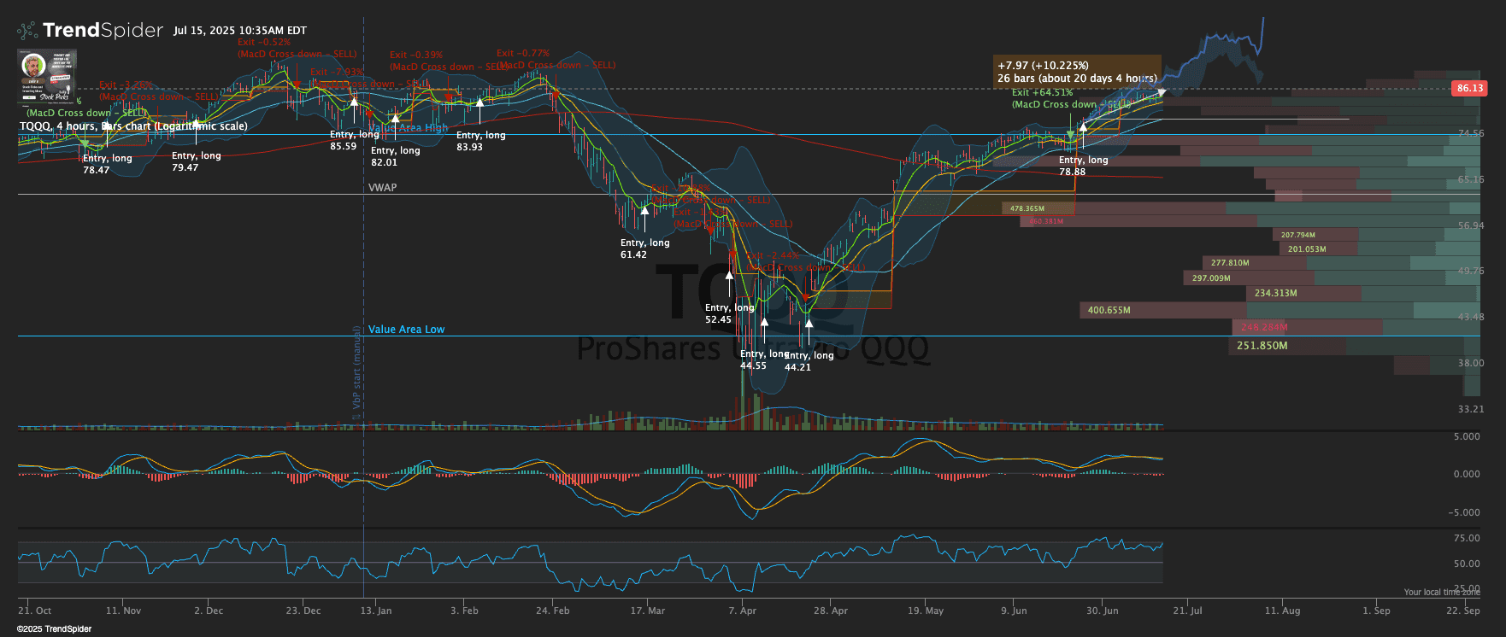1506x637 pixels.
Task: Click the red 86.13 current price label
Action: coord(1469,88)
